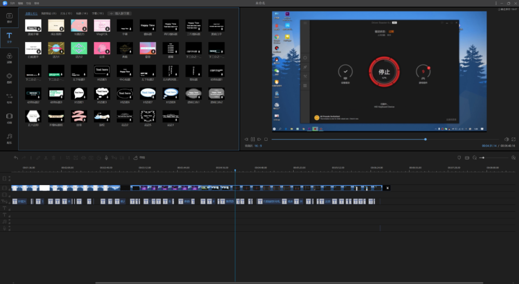Screen dimensions: 519x284
Task: Open the 配乐 music panel in sidebar
Action: click(9, 138)
